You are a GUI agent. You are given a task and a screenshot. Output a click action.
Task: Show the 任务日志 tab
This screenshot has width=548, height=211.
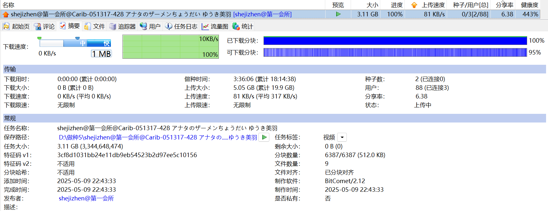181,26
